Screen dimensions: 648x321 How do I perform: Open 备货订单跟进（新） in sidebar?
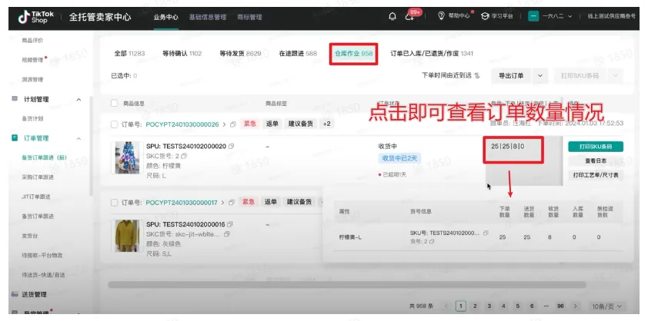pyautogui.click(x=44, y=157)
